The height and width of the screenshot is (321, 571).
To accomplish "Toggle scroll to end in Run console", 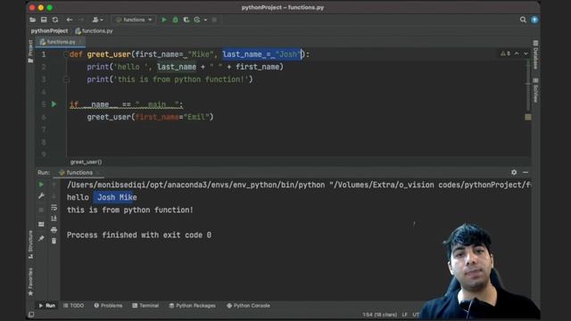I will tap(54, 218).
